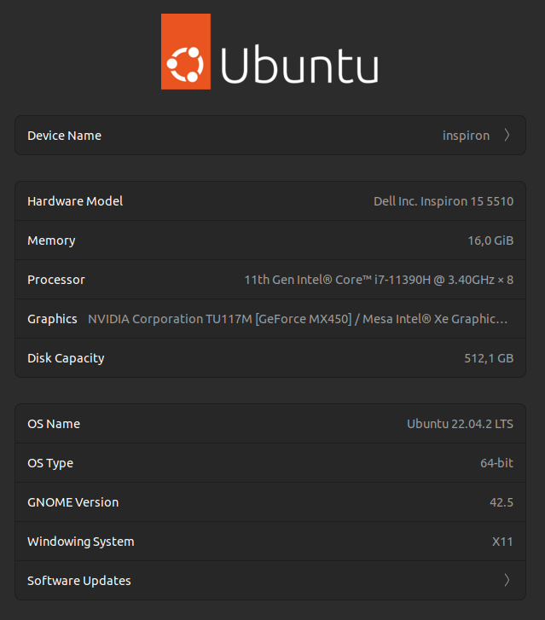Click the Graphics row label
545x620 pixels.
[x=52, y=319]
